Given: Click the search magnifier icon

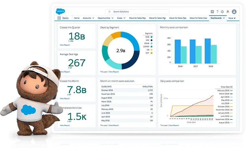Looking at the screenshot, I should (109, 12).
